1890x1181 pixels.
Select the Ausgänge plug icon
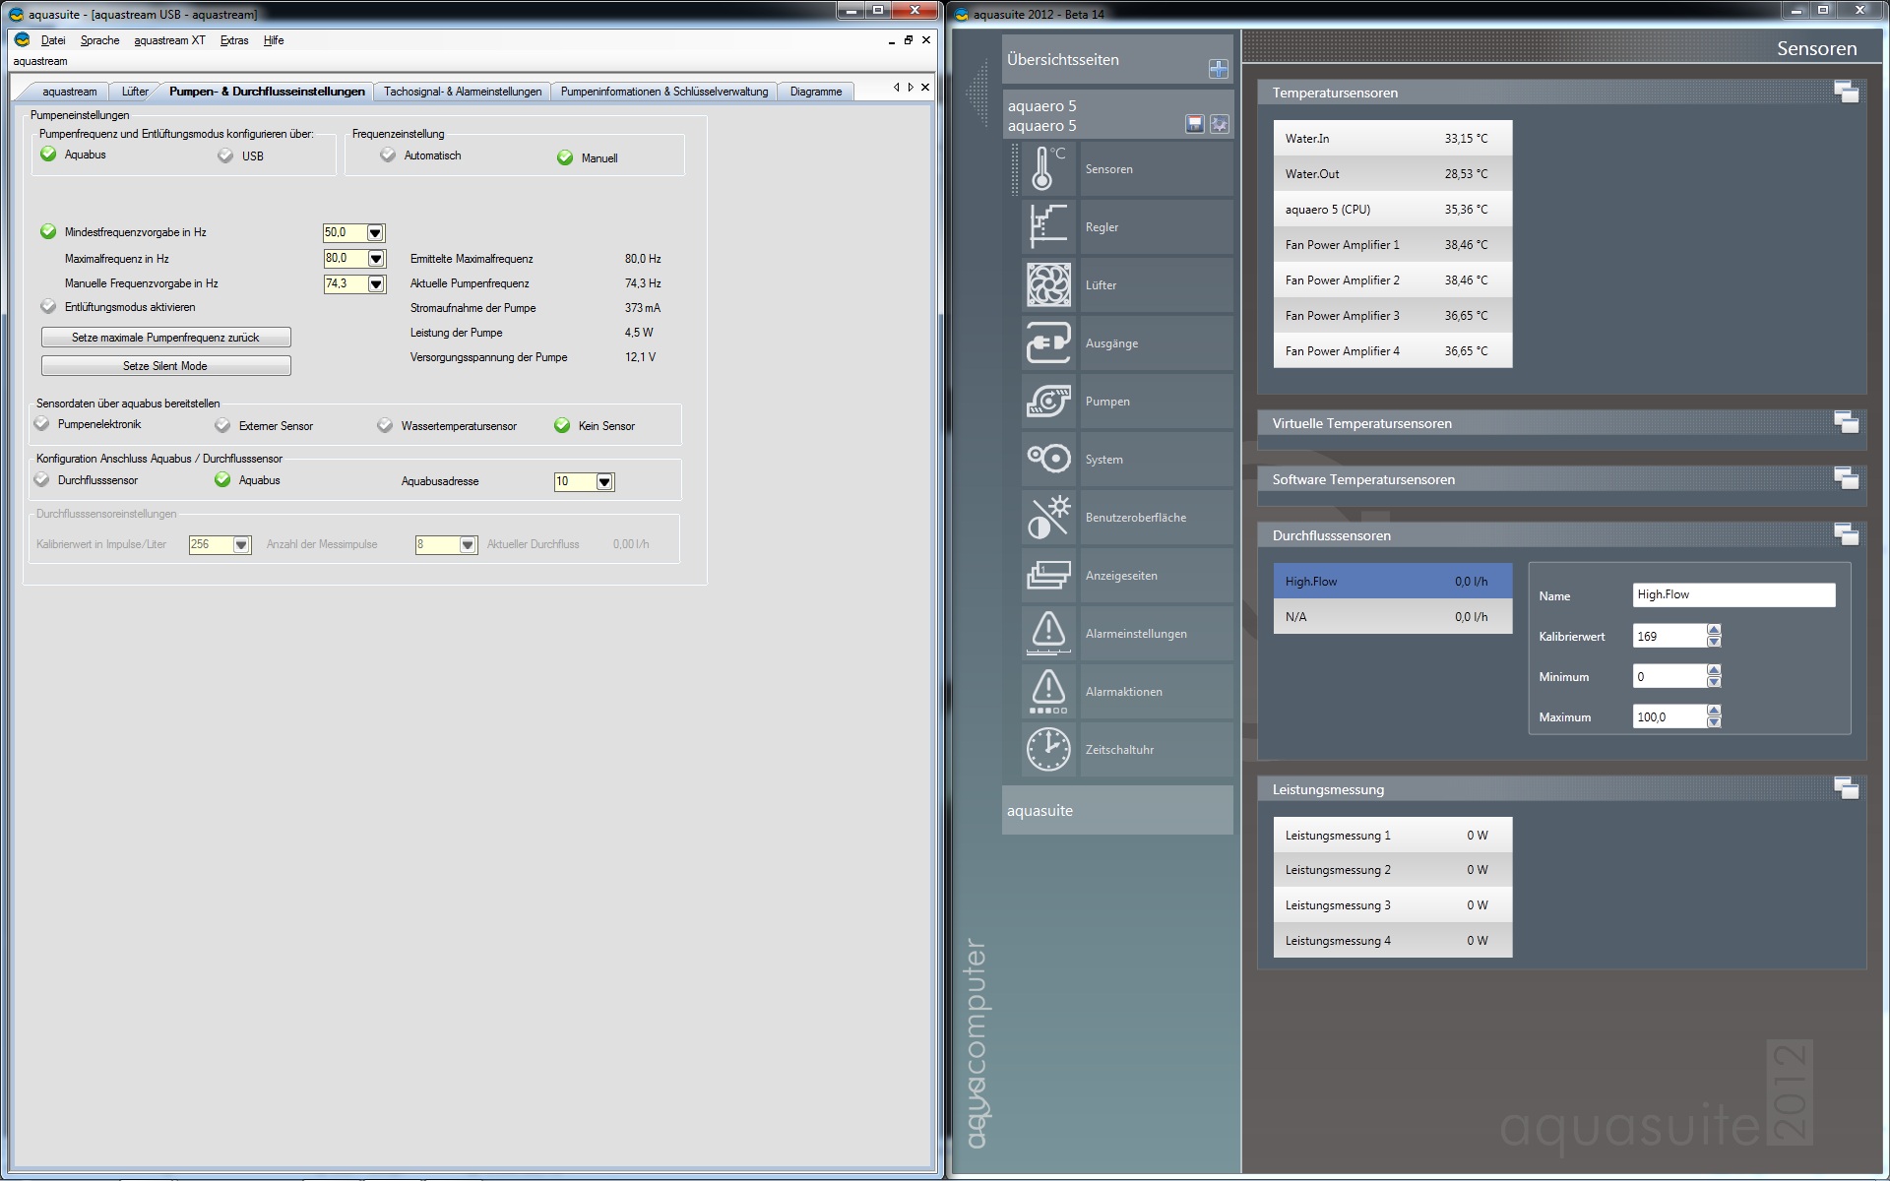(1047, 343)
